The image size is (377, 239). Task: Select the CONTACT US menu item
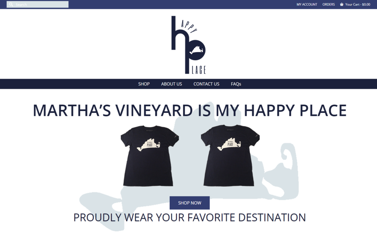pos(206,84)
